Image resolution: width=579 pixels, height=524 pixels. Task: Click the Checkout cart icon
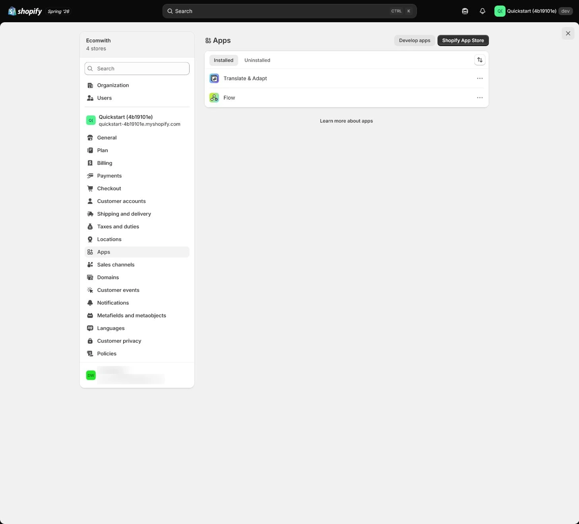pos(90,189)
